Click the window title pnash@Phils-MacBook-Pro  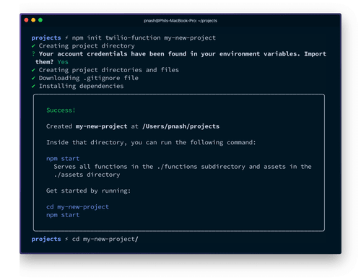180,21
